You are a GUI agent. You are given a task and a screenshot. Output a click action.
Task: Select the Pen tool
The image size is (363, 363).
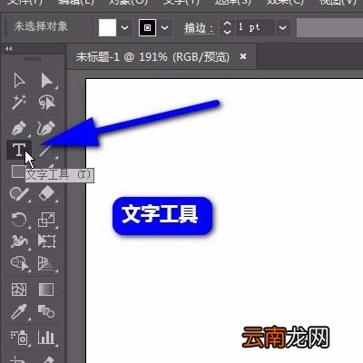[x=19, y=128]
